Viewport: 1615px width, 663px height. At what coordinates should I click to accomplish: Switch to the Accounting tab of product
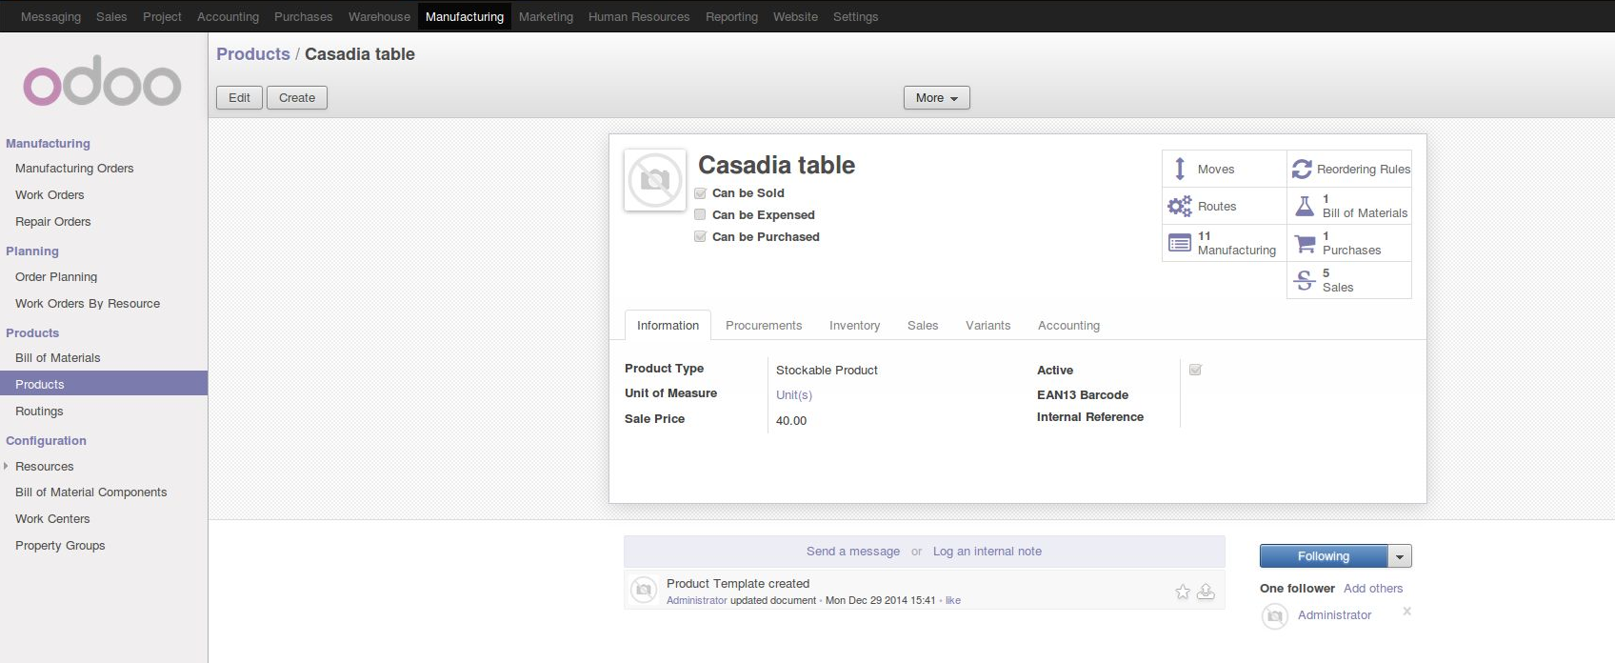pos(1068,326)
